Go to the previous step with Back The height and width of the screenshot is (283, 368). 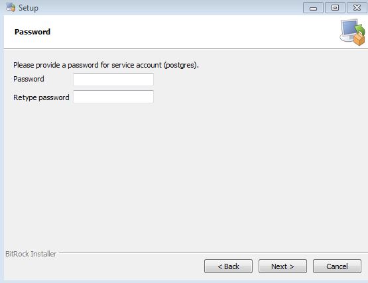(x=228, y=266)
